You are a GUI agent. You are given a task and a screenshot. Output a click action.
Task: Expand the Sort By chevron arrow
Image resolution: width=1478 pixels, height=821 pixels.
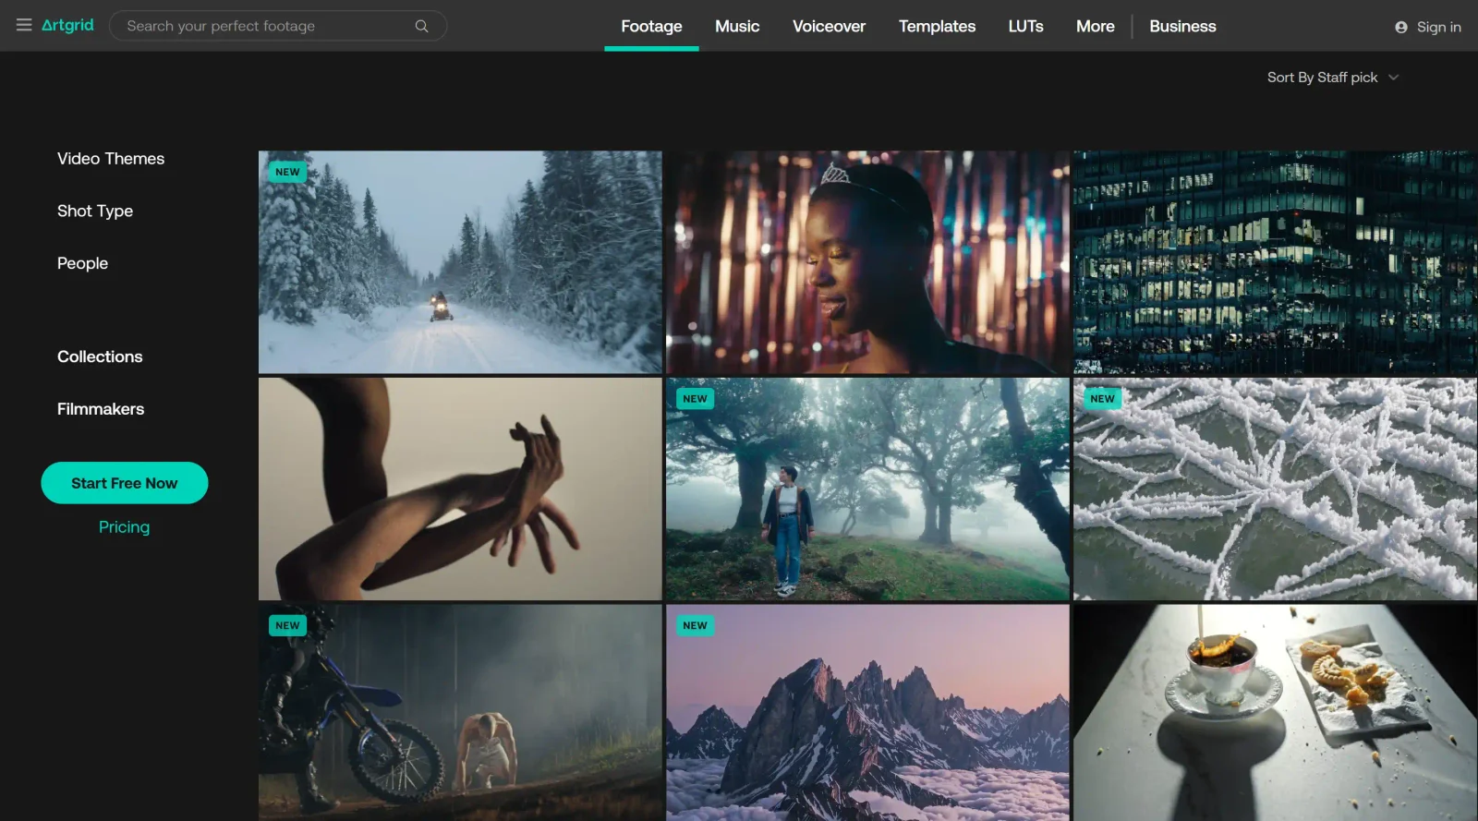point(1393,78)
